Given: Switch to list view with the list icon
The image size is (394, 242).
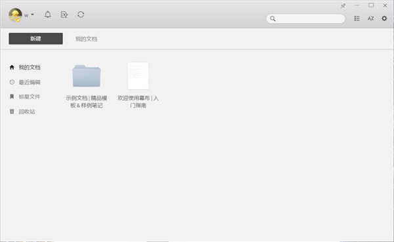Looking at the screenshot, I should click(357, 18).
